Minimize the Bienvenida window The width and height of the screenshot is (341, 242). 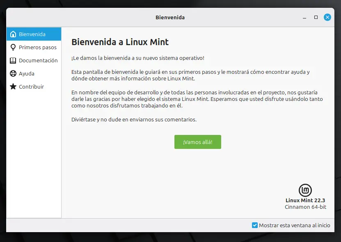pyautogui.click(x=304, y=17)
